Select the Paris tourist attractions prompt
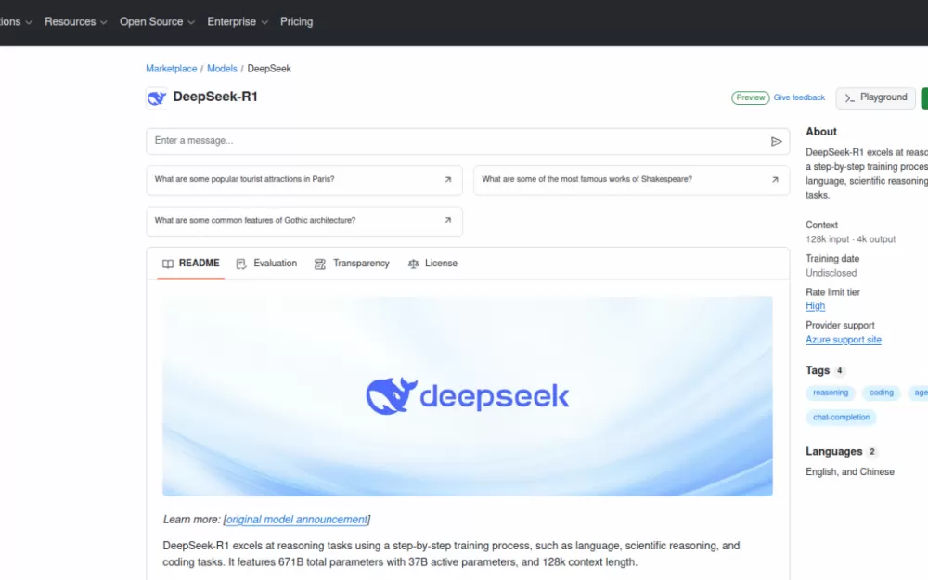Image resolution: width=928 pixels, height=580 pixels. click(304, 180)
